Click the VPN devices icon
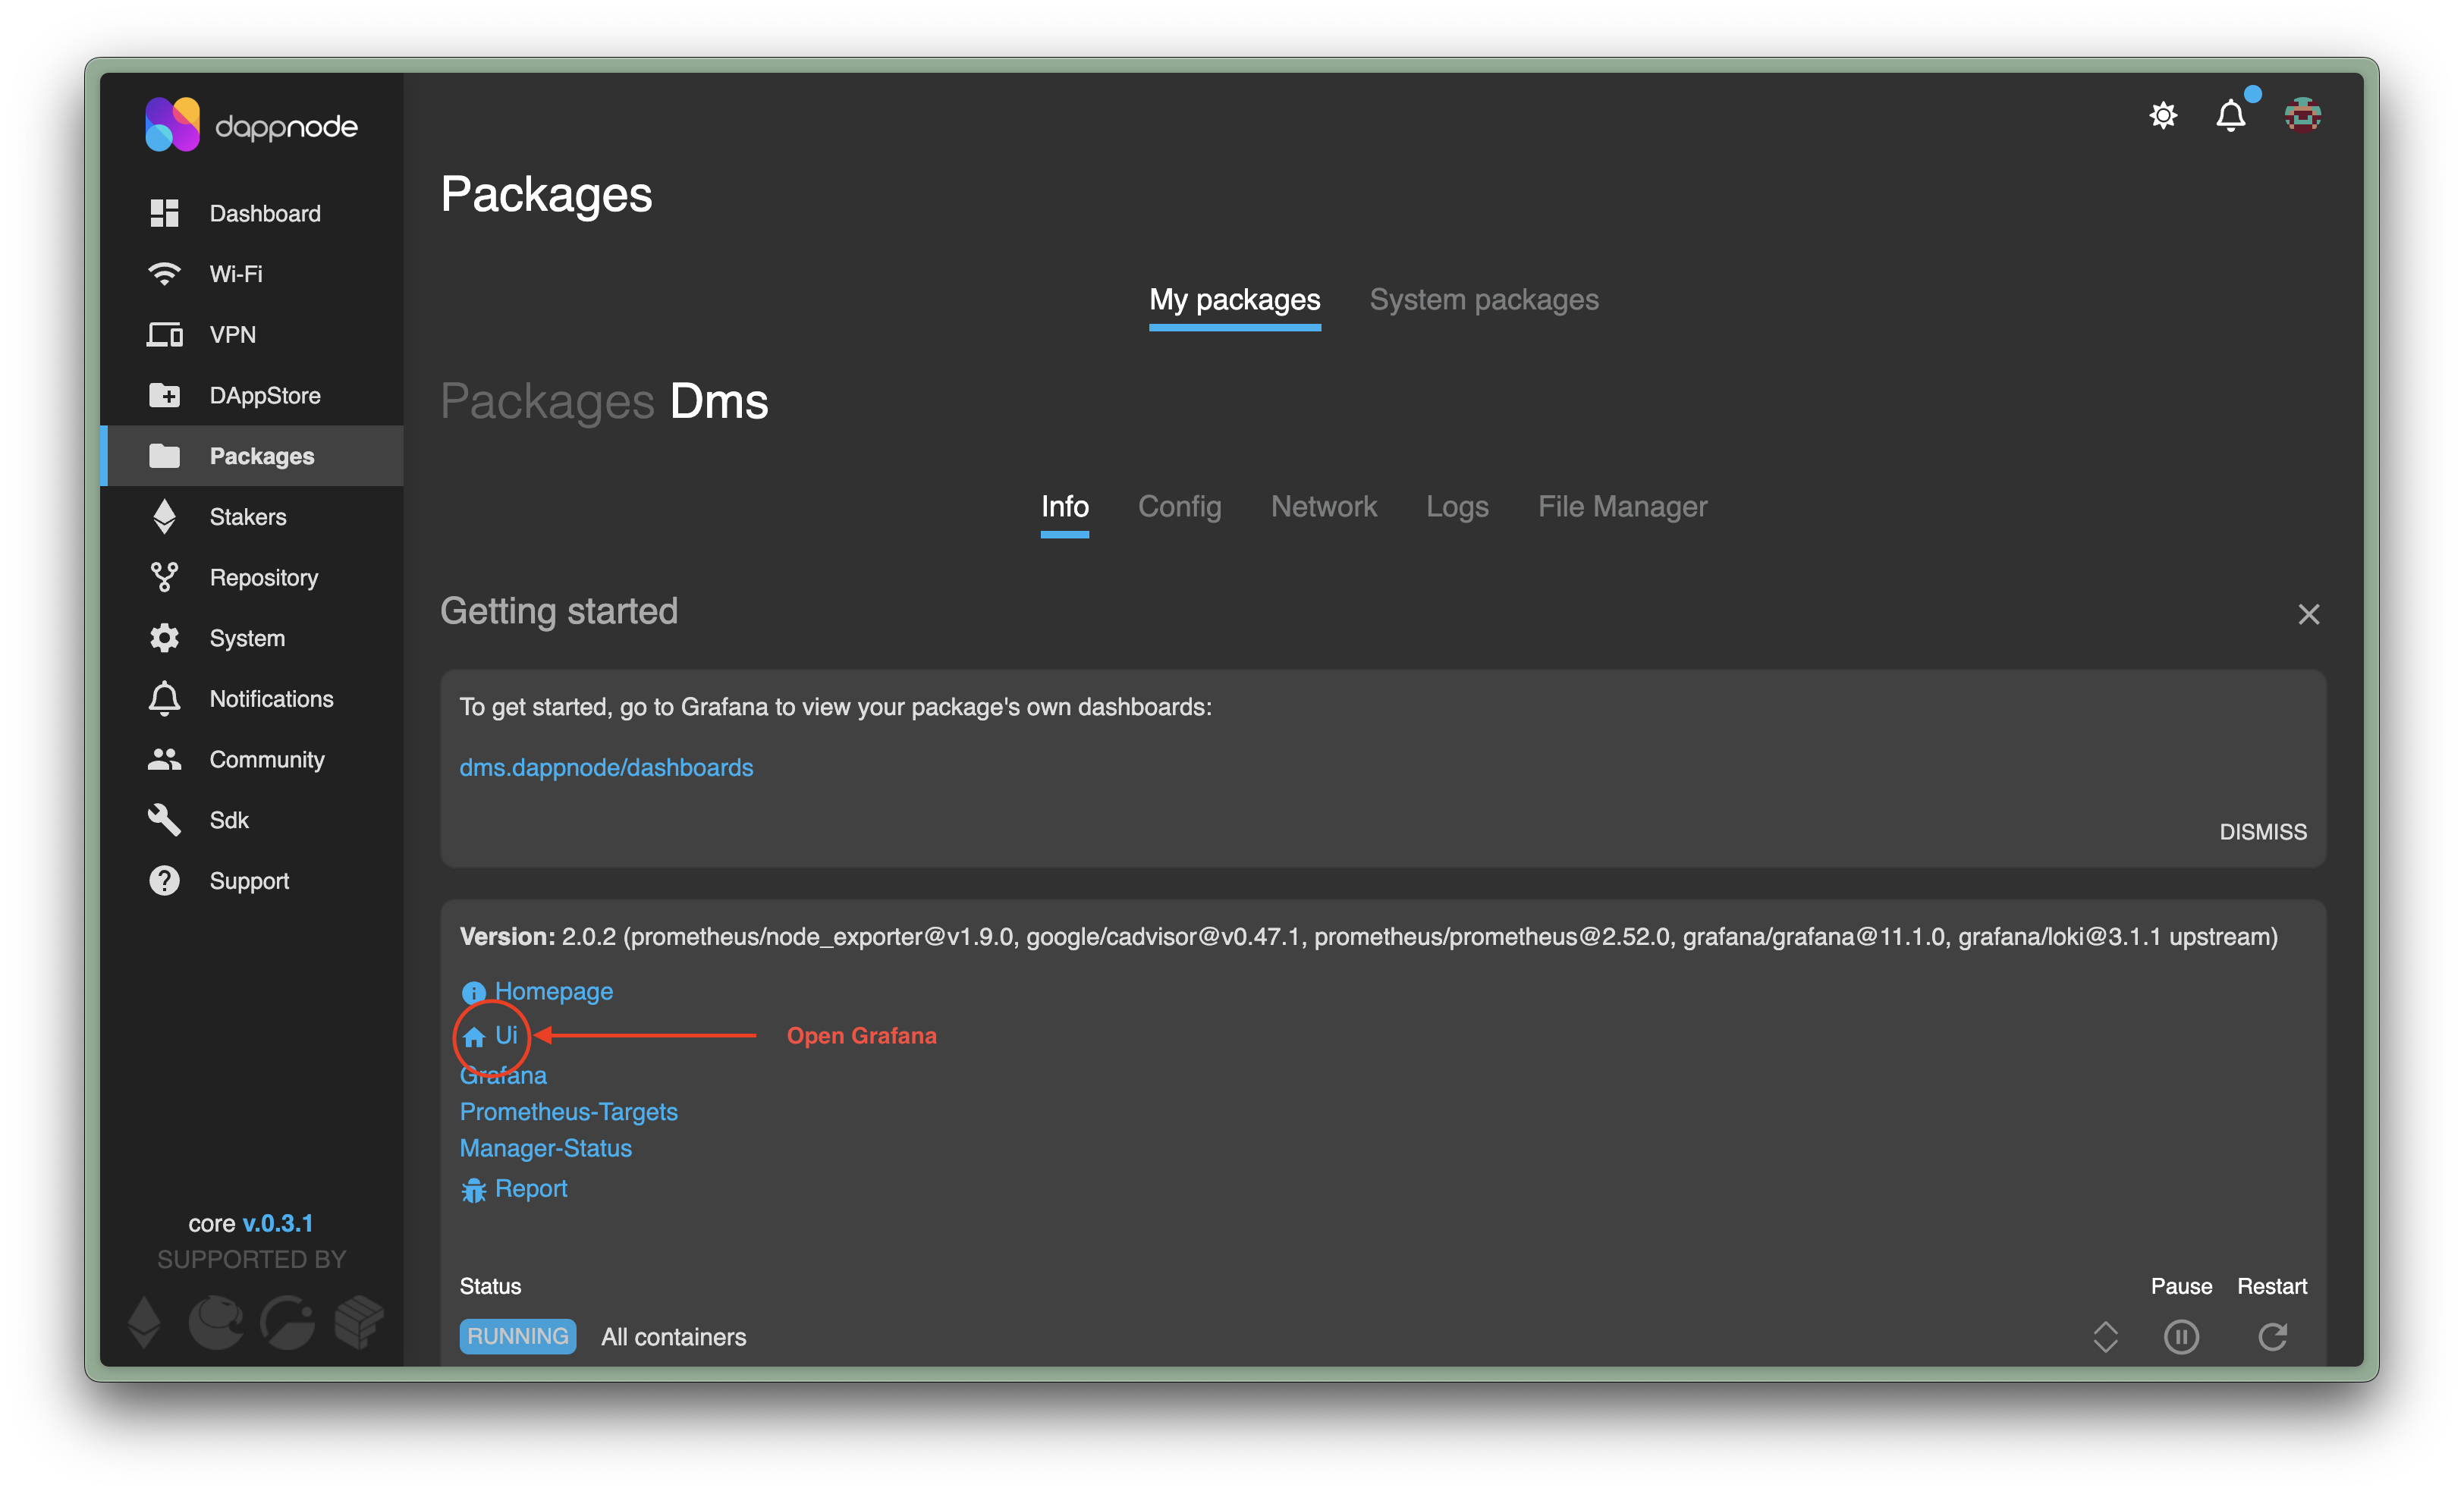 [164, 334]
